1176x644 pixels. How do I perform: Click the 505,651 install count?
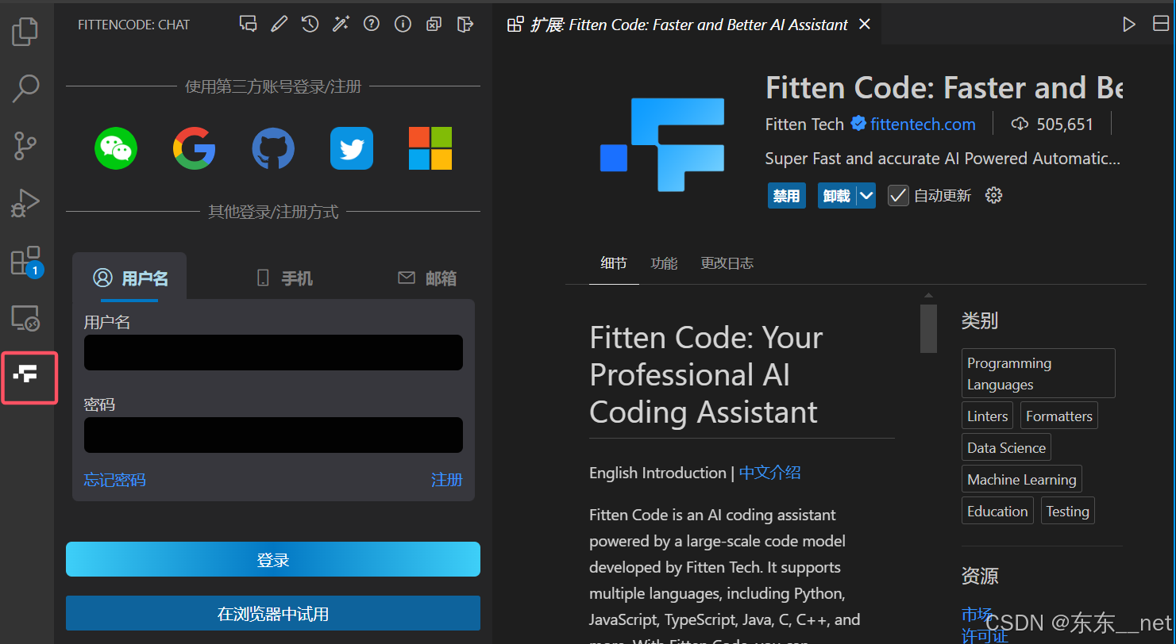(1052, 124)
